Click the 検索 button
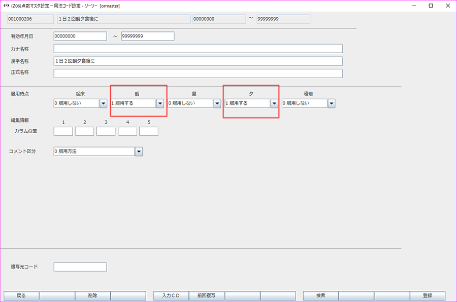The image size is (457, 302). point(320,295)
